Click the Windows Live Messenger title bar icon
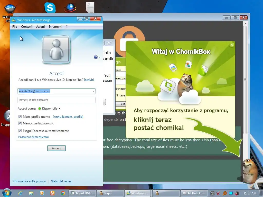The image size is (263, 197). coord(14,20)
